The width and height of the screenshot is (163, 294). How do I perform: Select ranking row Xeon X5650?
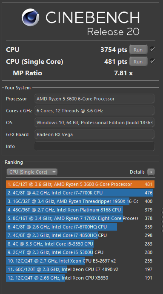coord(80,278)
